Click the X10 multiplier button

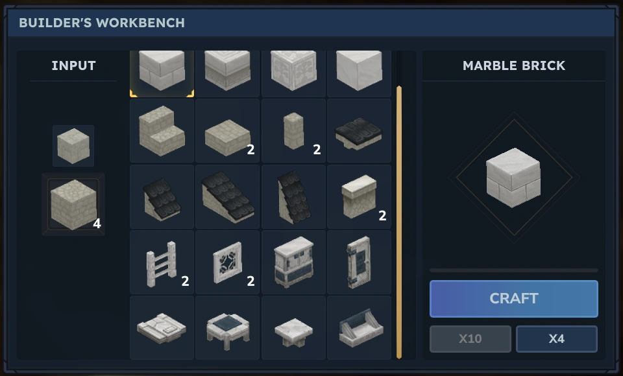pos(470,338)
